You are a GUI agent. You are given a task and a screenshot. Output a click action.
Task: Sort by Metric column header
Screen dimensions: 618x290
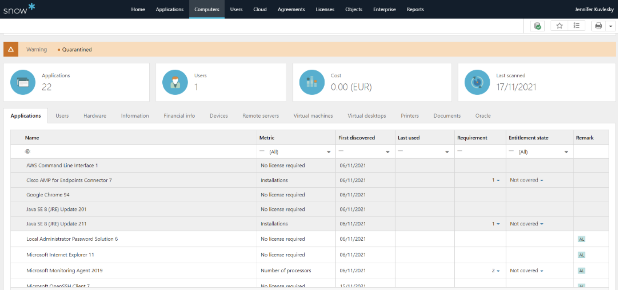point(267,138)
